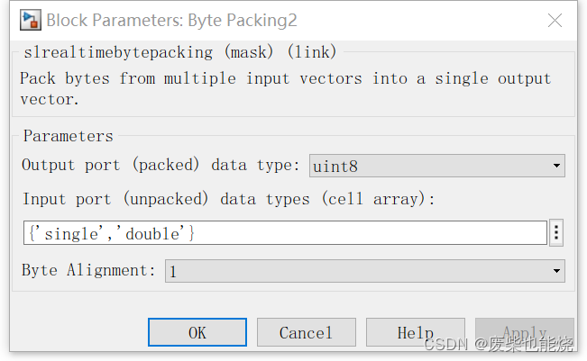The image size is (587, 361).
Task: Click the Apply button
Action: point(524,333)
